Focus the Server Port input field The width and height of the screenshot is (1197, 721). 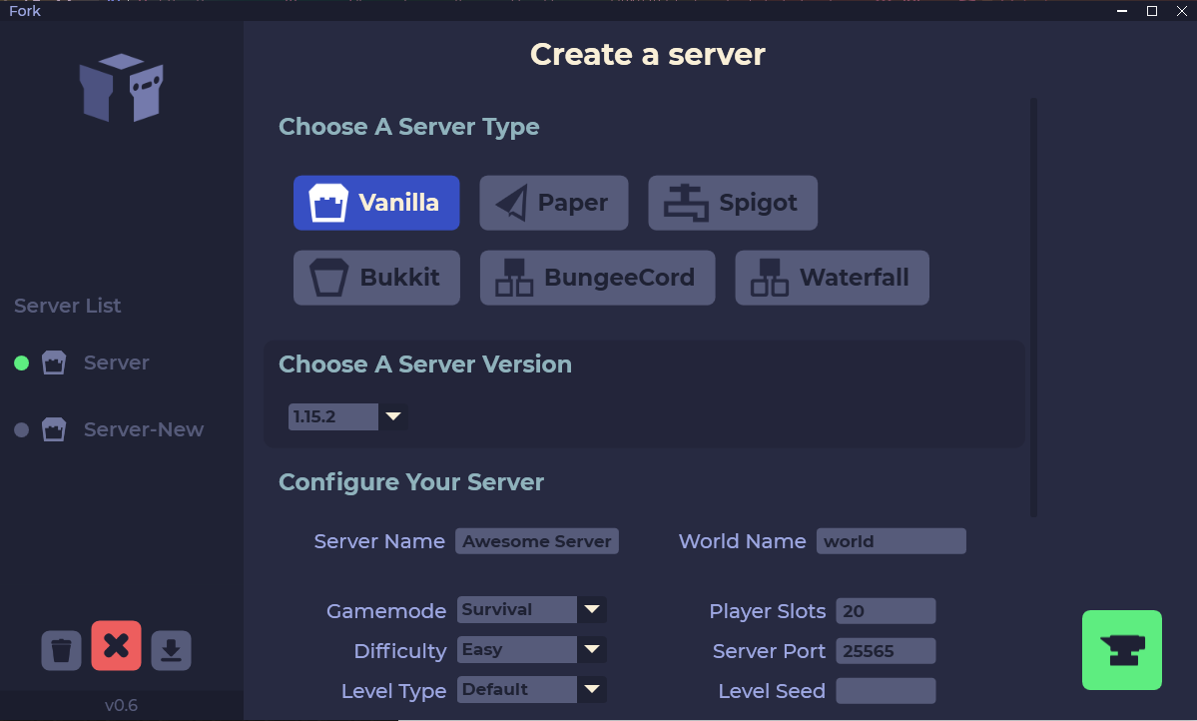(x=886, y=651)
